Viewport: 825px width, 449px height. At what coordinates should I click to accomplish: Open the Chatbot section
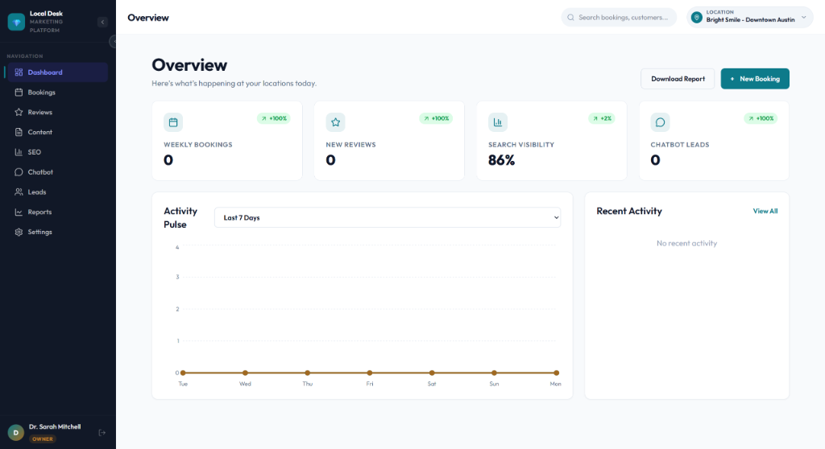(x=57, y=172)
